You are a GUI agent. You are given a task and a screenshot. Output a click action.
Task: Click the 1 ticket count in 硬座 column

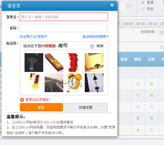138,130
